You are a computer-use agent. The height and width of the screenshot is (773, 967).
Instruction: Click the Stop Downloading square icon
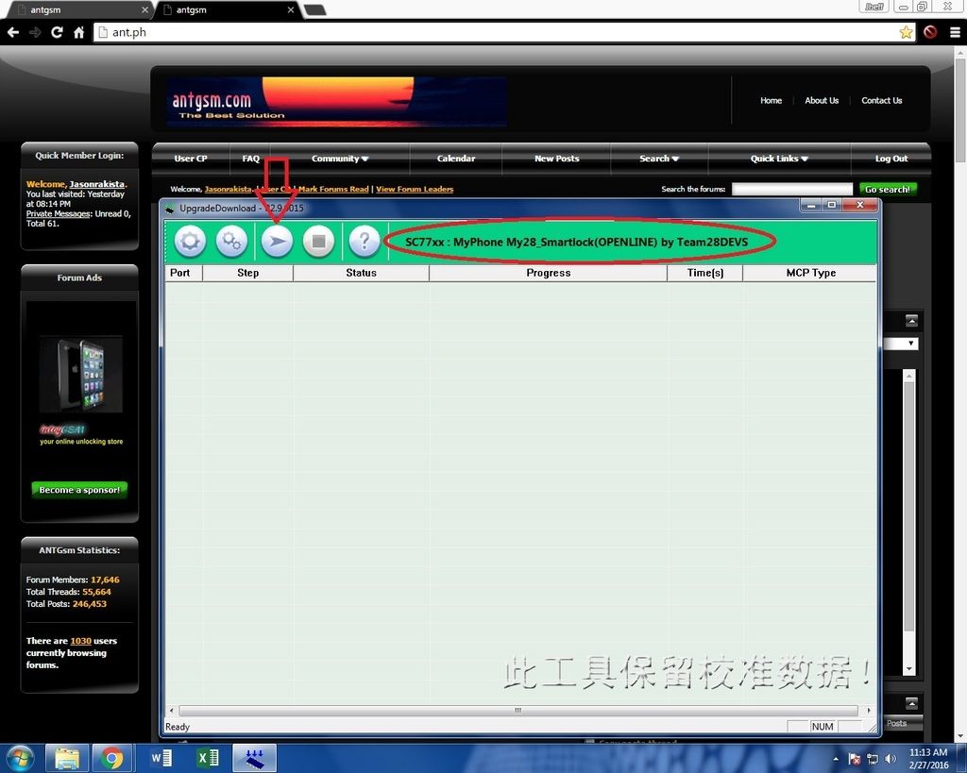(x=318, y=242)
